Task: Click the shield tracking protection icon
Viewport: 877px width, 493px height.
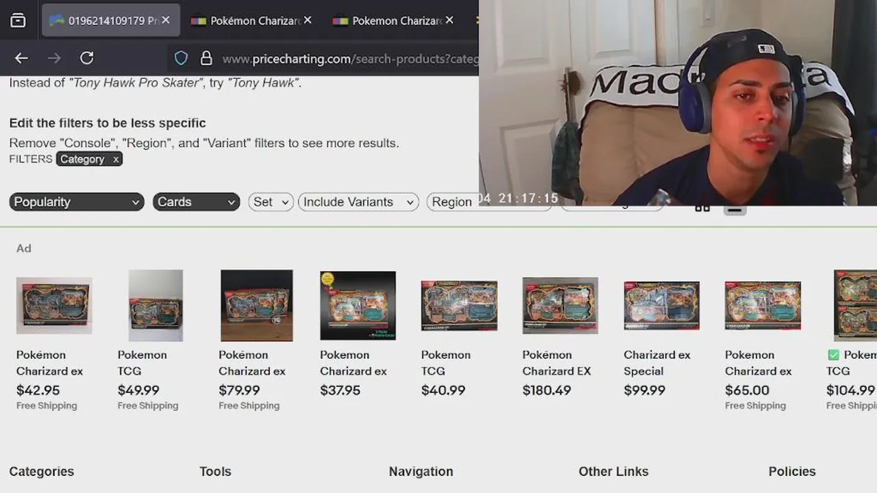Action: [x=181, y=58]
